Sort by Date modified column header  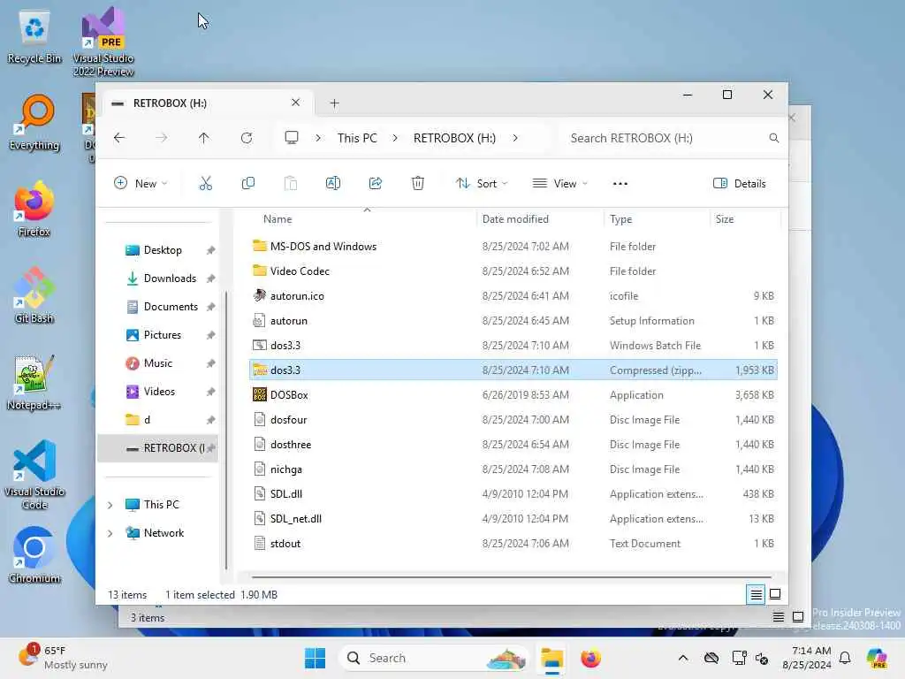click(515, 219)
